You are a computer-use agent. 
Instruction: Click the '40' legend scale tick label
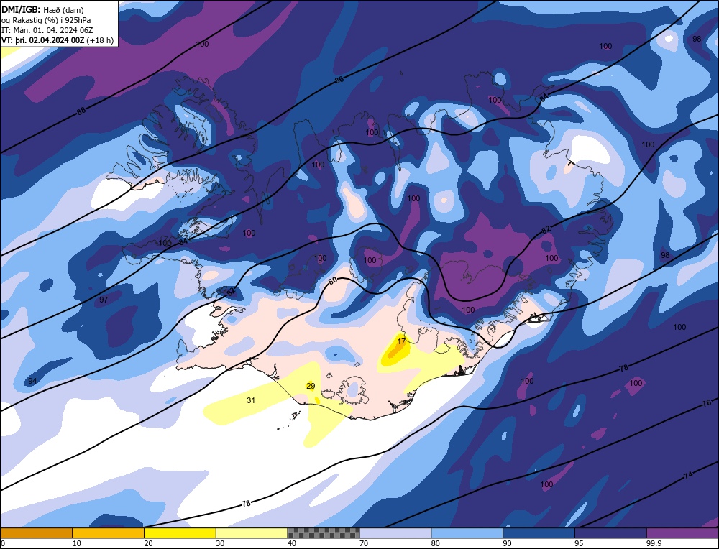click(292, 543)
